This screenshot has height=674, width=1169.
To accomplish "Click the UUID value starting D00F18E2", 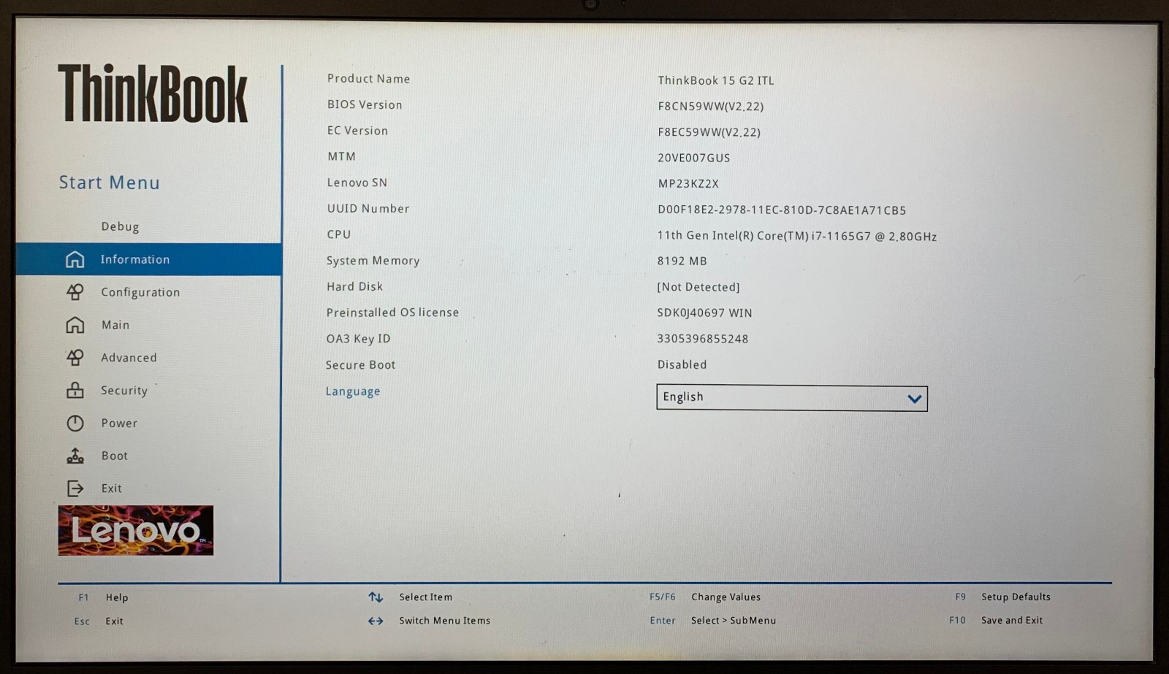I will pos(782,210).
